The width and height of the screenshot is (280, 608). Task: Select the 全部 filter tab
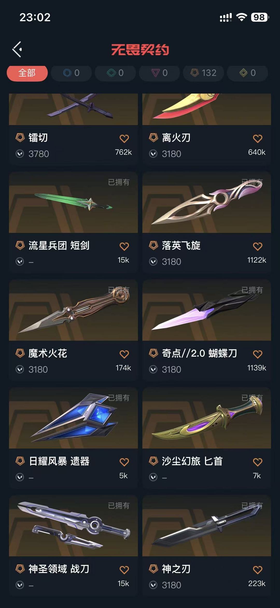(x=27, y=73)
